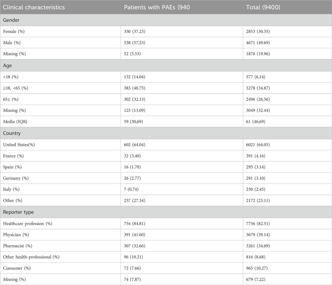This screenshot has width=332, height=285.
Task: Click the value '754 (84.81)'
Action: (x=135, y=224)
